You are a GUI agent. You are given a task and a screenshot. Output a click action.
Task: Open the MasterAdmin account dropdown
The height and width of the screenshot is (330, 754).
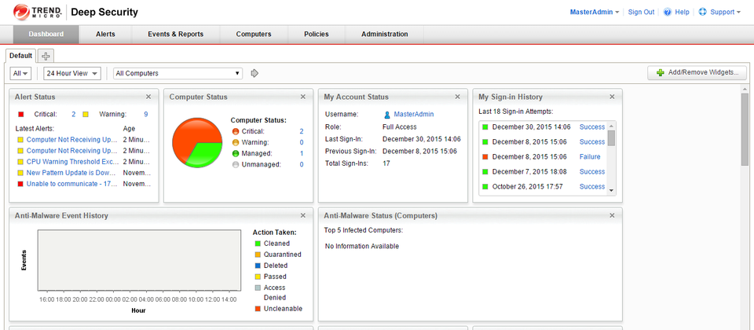[x=595, y=12]
